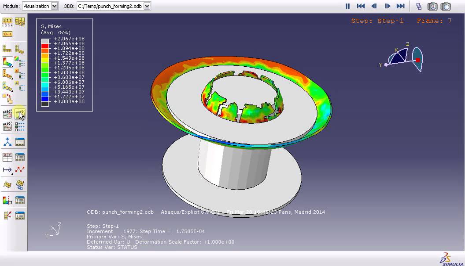
Task: Click 'Primary Var: S, Mises' text
Action: (x=114, y=237)
